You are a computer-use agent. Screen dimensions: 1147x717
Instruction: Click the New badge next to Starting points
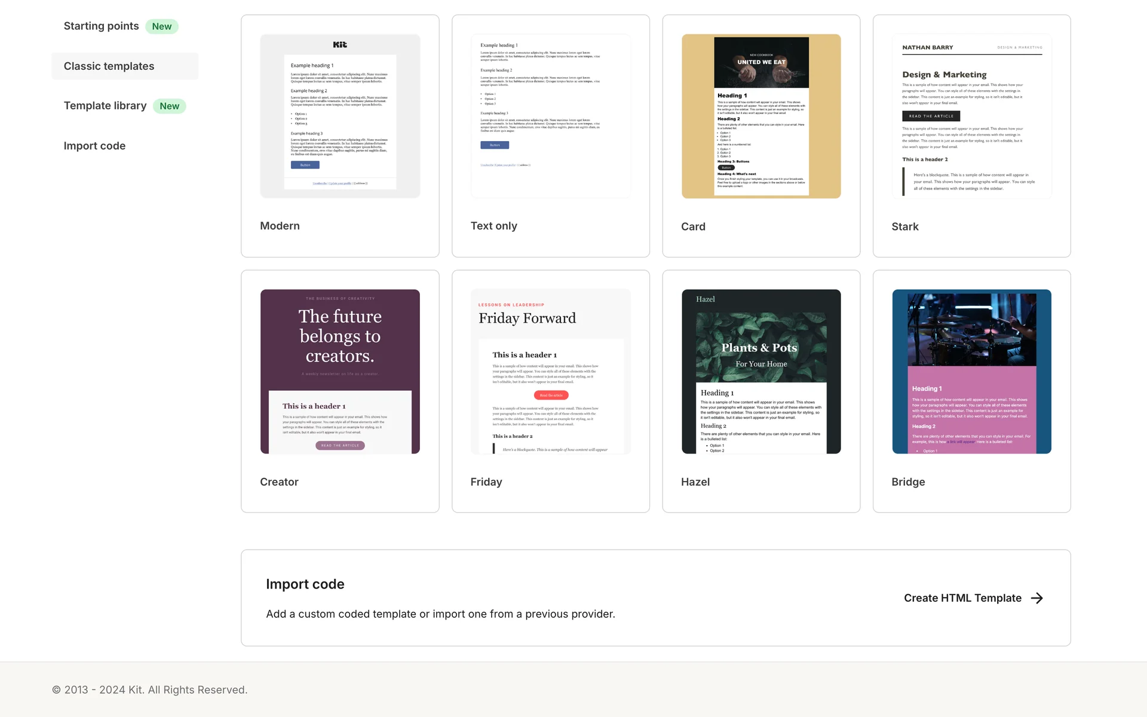click(161, 26)
